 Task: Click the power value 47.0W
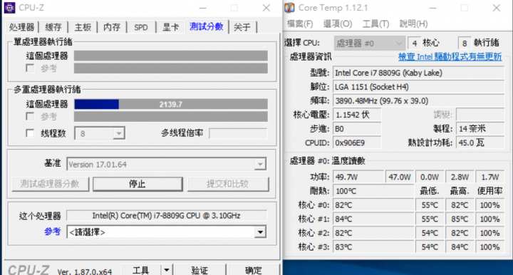pyautogui.click(x=400, y=177)
